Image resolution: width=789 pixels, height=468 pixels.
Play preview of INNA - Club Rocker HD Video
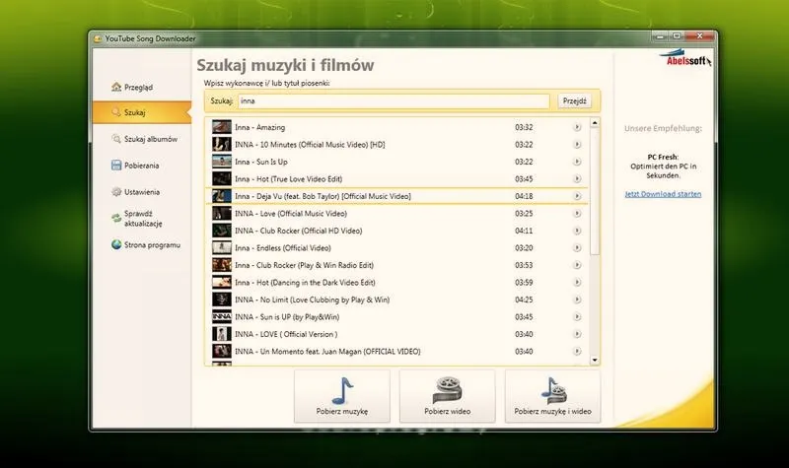click(x=577, y=231)
